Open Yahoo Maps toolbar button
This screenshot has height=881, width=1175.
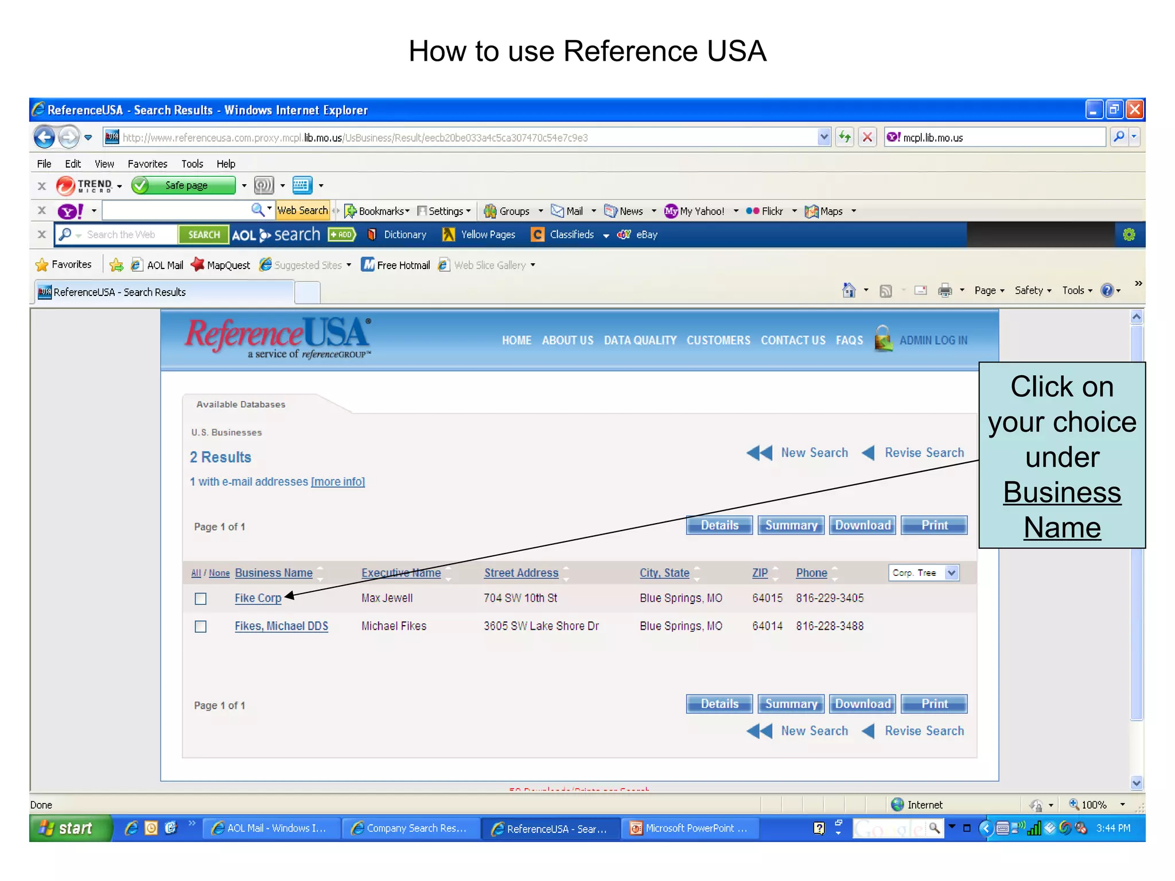[824, 211]
